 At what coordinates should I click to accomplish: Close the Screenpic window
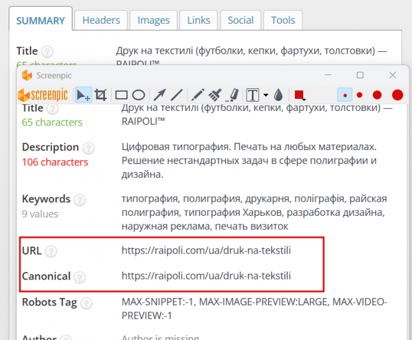393,75
